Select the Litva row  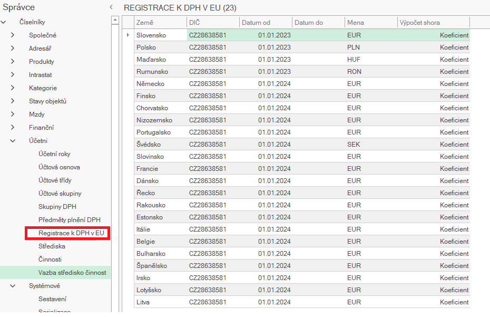pos(302,302)
